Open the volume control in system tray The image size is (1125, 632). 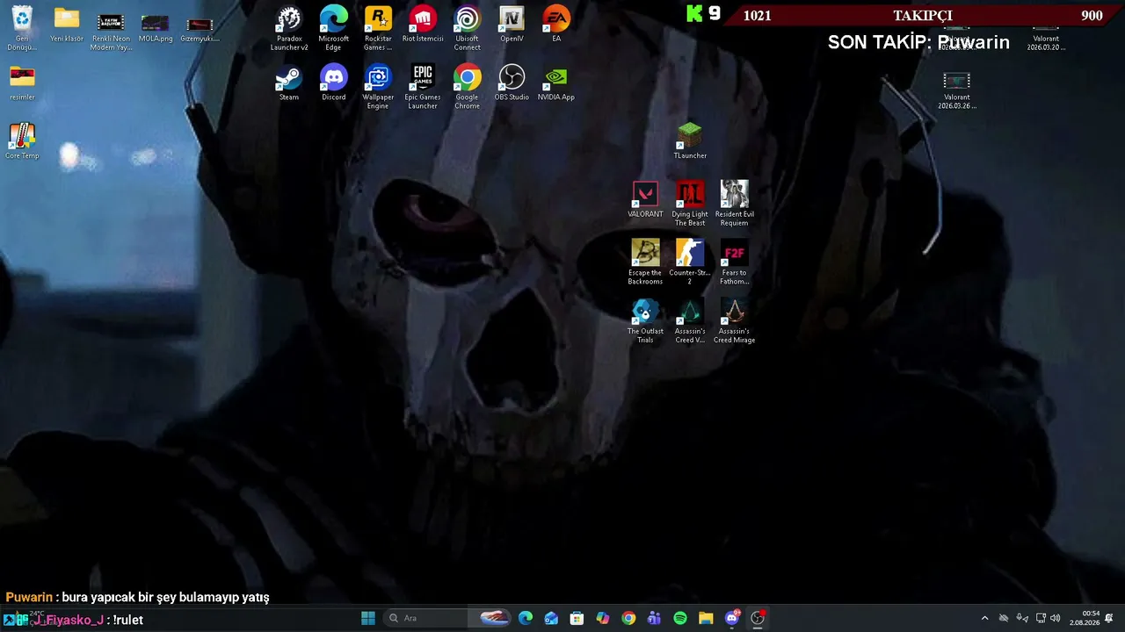pyautogui.click(x=1055, y=618)
